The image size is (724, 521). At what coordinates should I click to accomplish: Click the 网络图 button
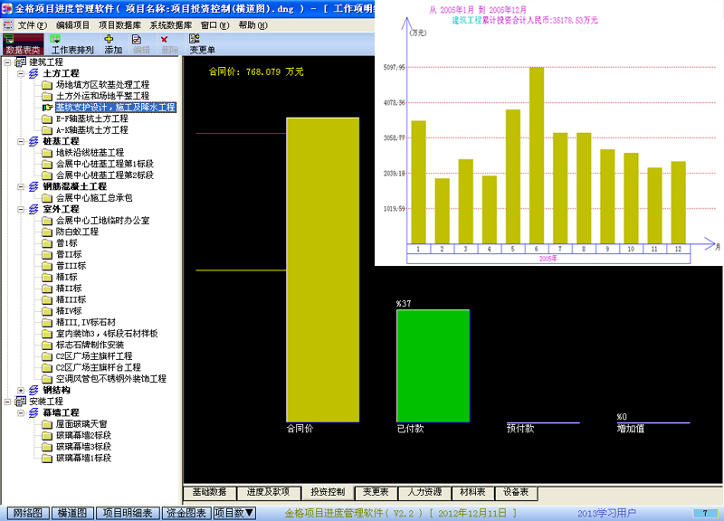[26, 513]
